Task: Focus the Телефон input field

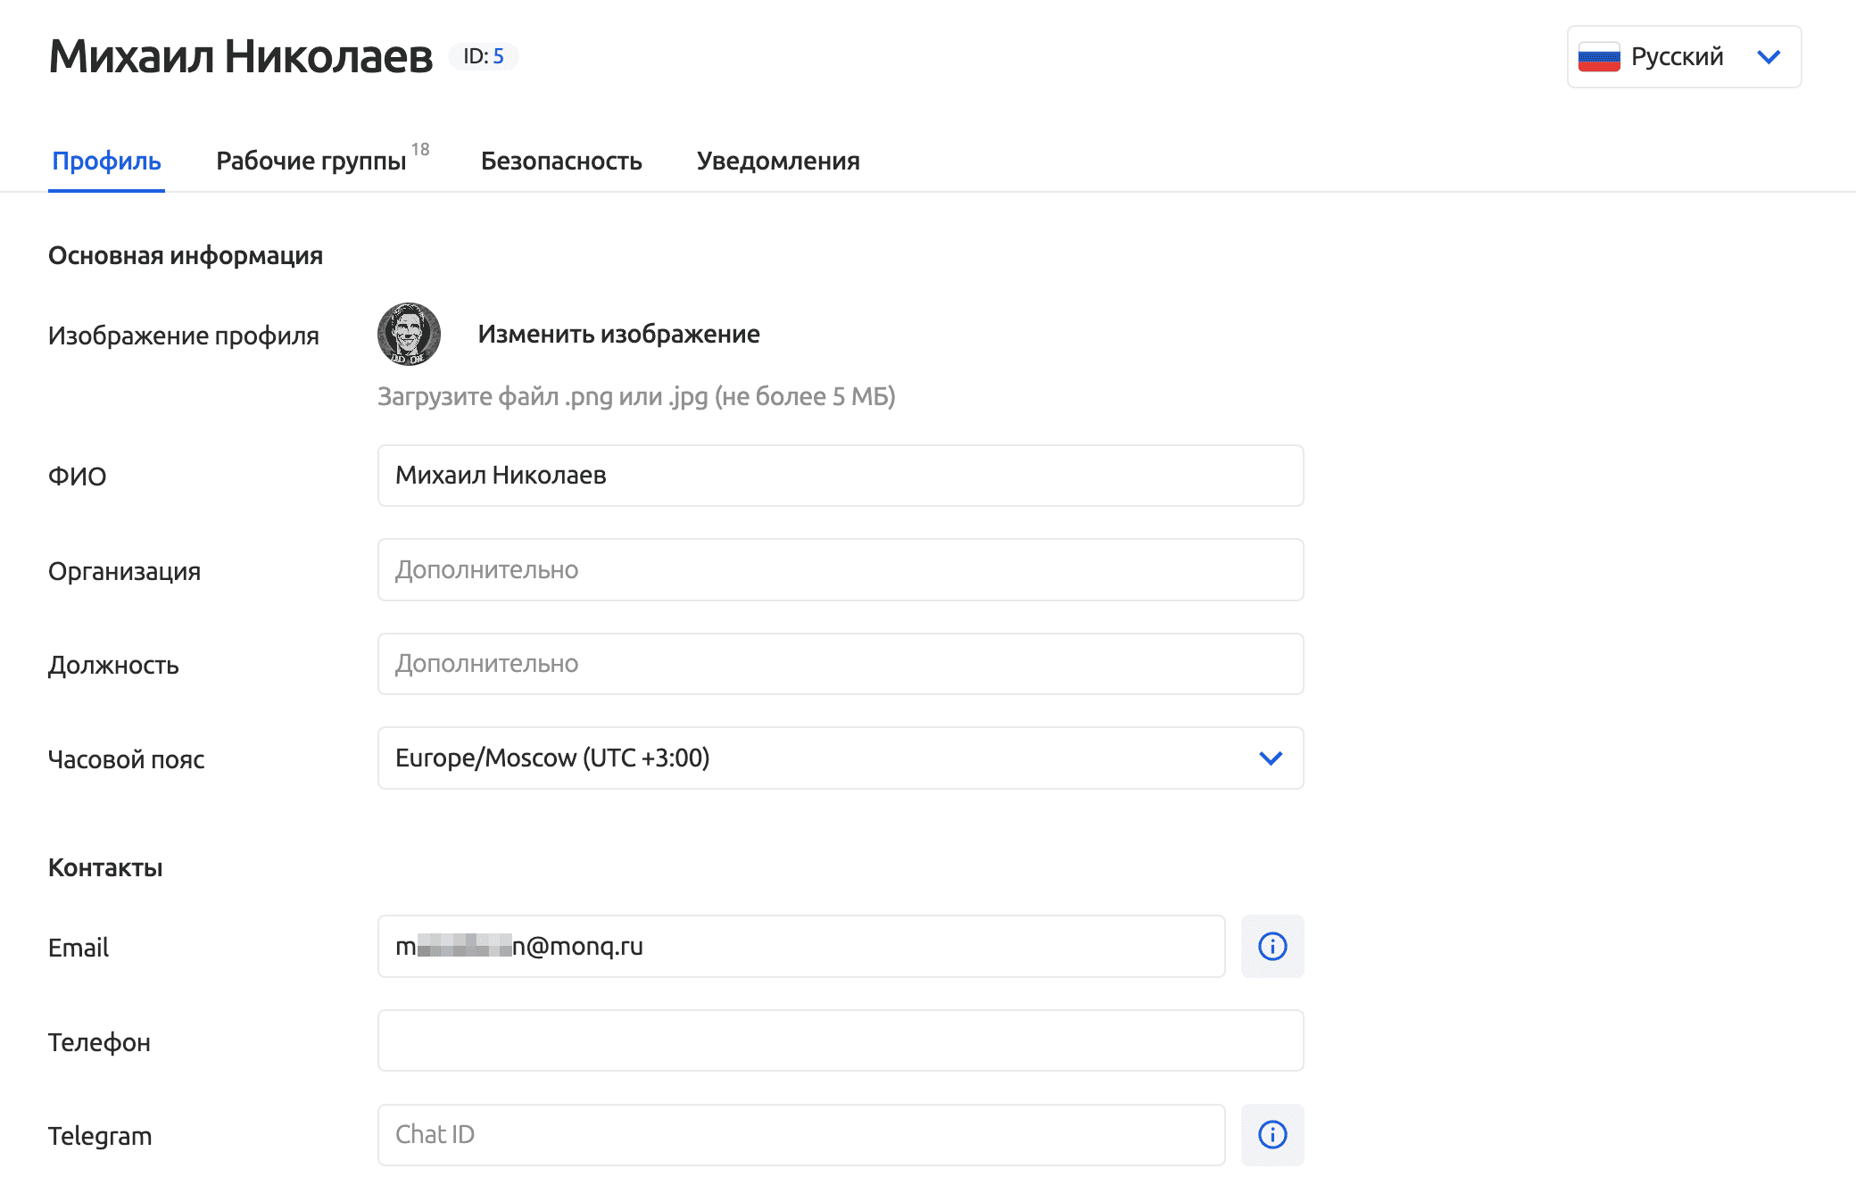Action: (840, 1040)
